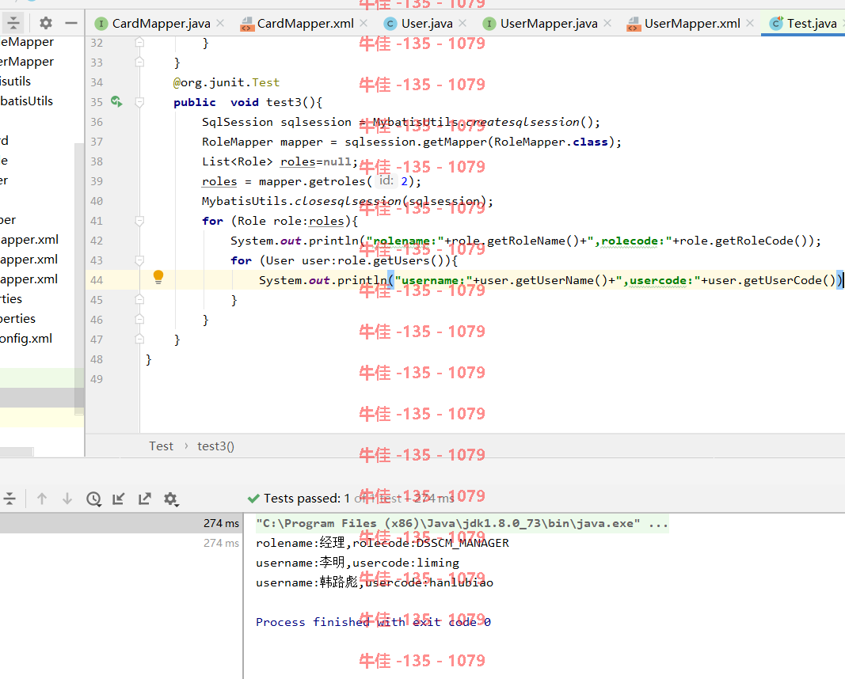Click the "rolecode:DSSCM_MANAGER" console output line

pyautogui.click(x=382, y=543)
